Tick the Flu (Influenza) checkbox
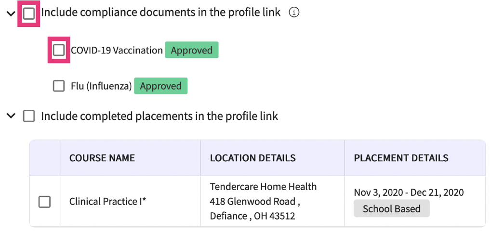 (59, 86)
